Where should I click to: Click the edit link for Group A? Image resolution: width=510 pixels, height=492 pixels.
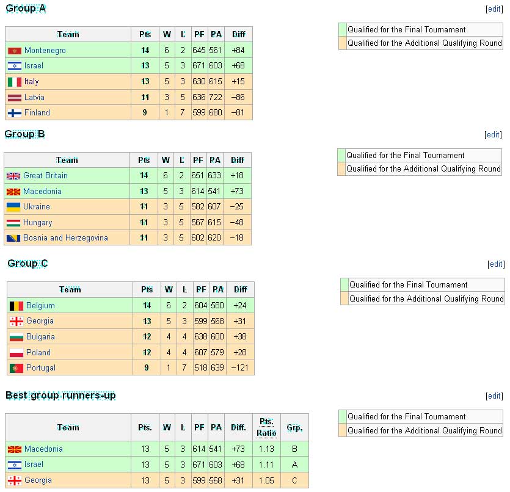494,9
